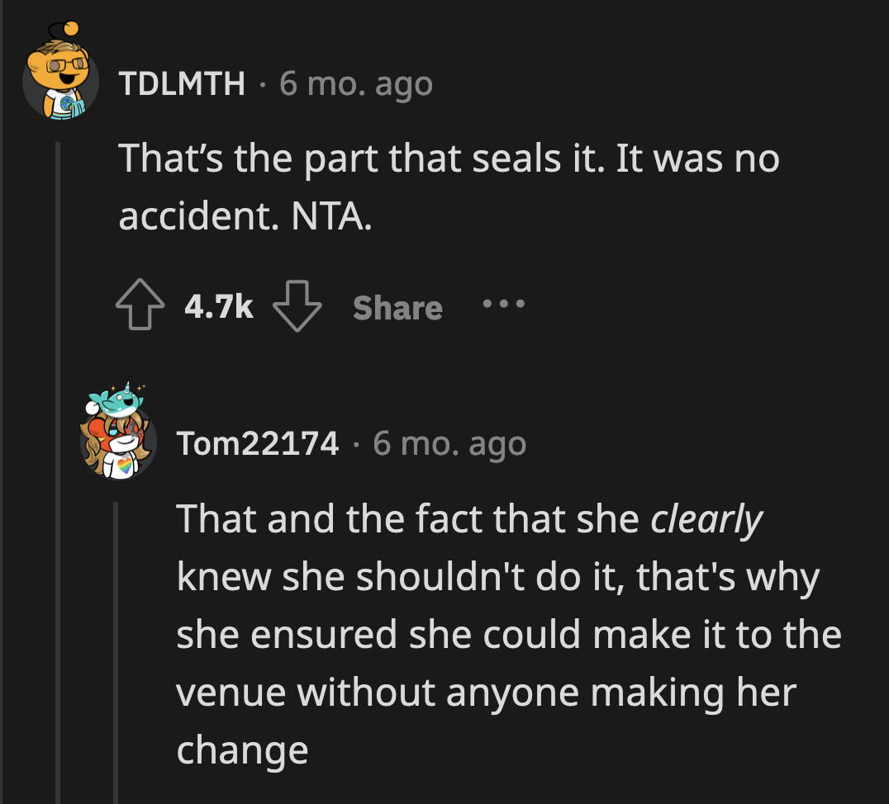Viewport: 889px width, 804px height.
Task: Click Tom22174's narwhal-hat avatar
Action: click(x=117, y=438)
